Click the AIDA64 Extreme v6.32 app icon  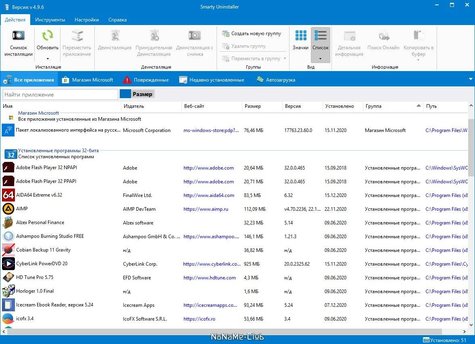(8, 195)
